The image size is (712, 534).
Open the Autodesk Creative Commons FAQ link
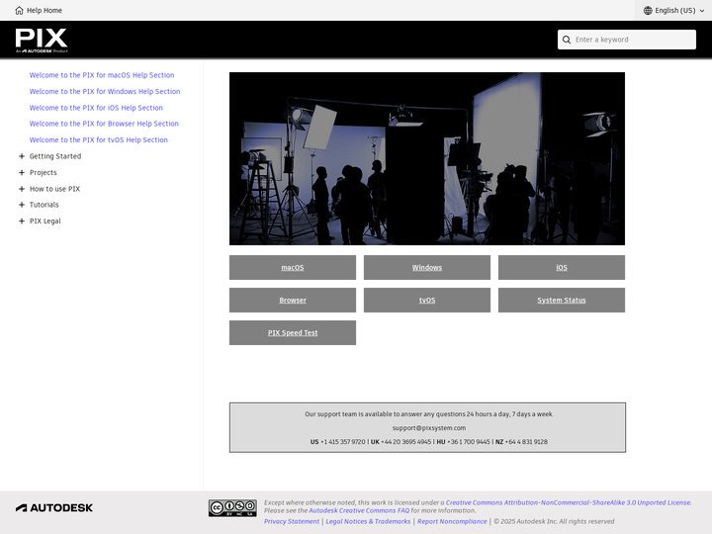[359, 510]
